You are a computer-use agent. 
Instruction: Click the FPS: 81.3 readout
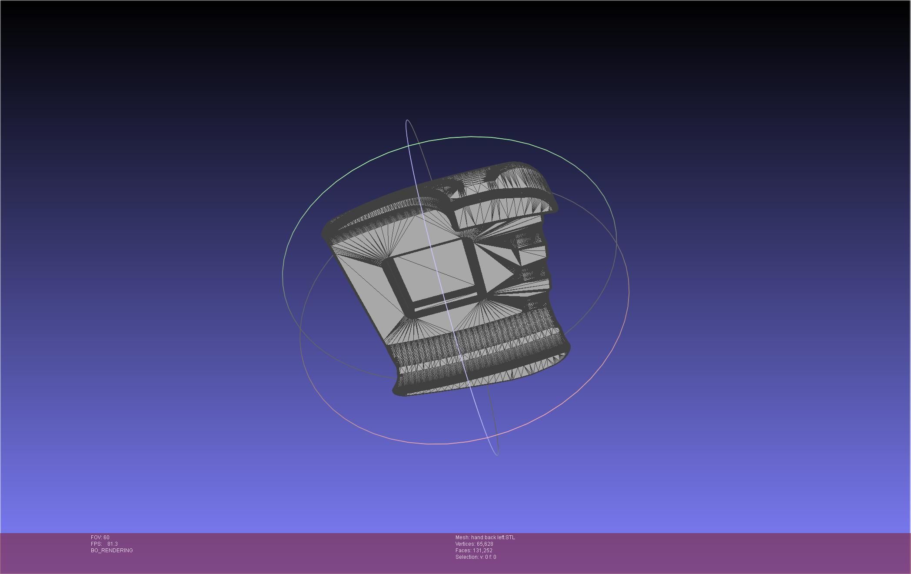pyautogui.click(x=104, y=544)
